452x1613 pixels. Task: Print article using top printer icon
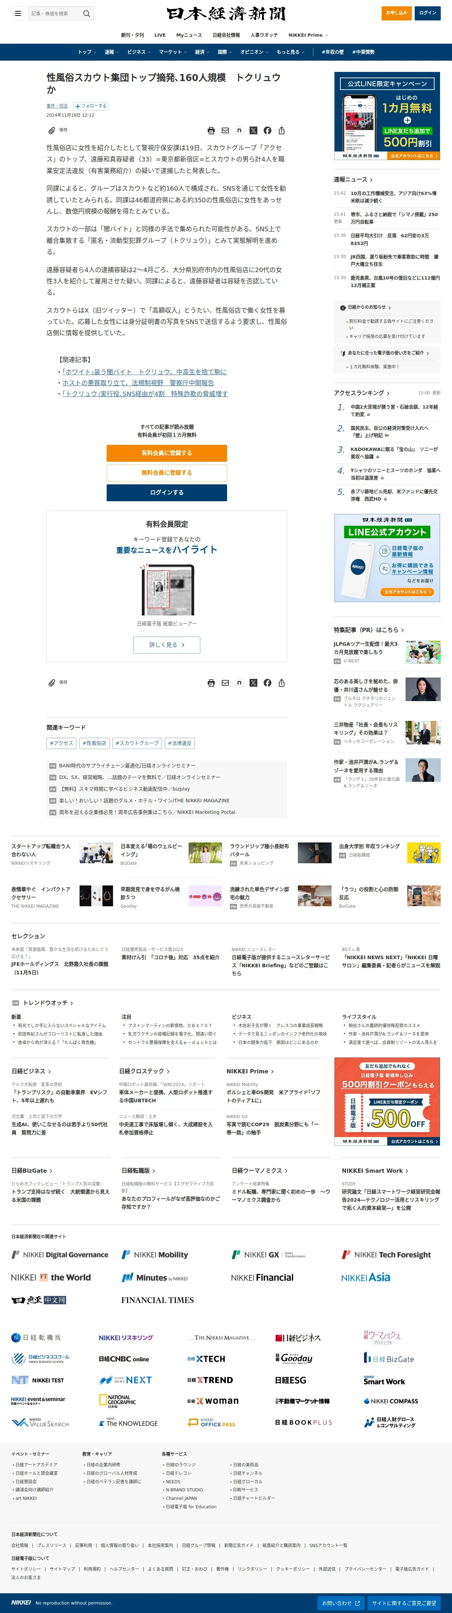(x=211, y=131)
